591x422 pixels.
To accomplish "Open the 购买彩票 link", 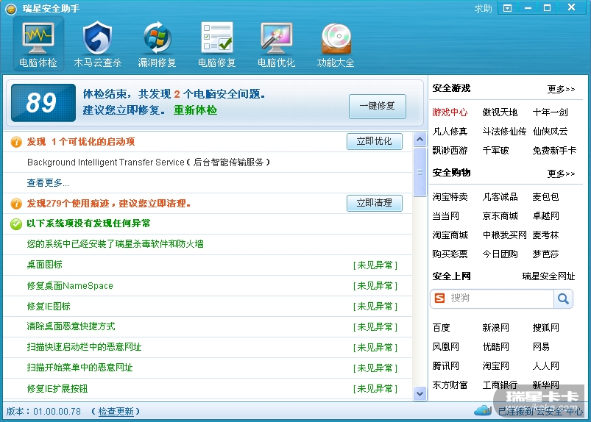I will (x=450, y=254).
